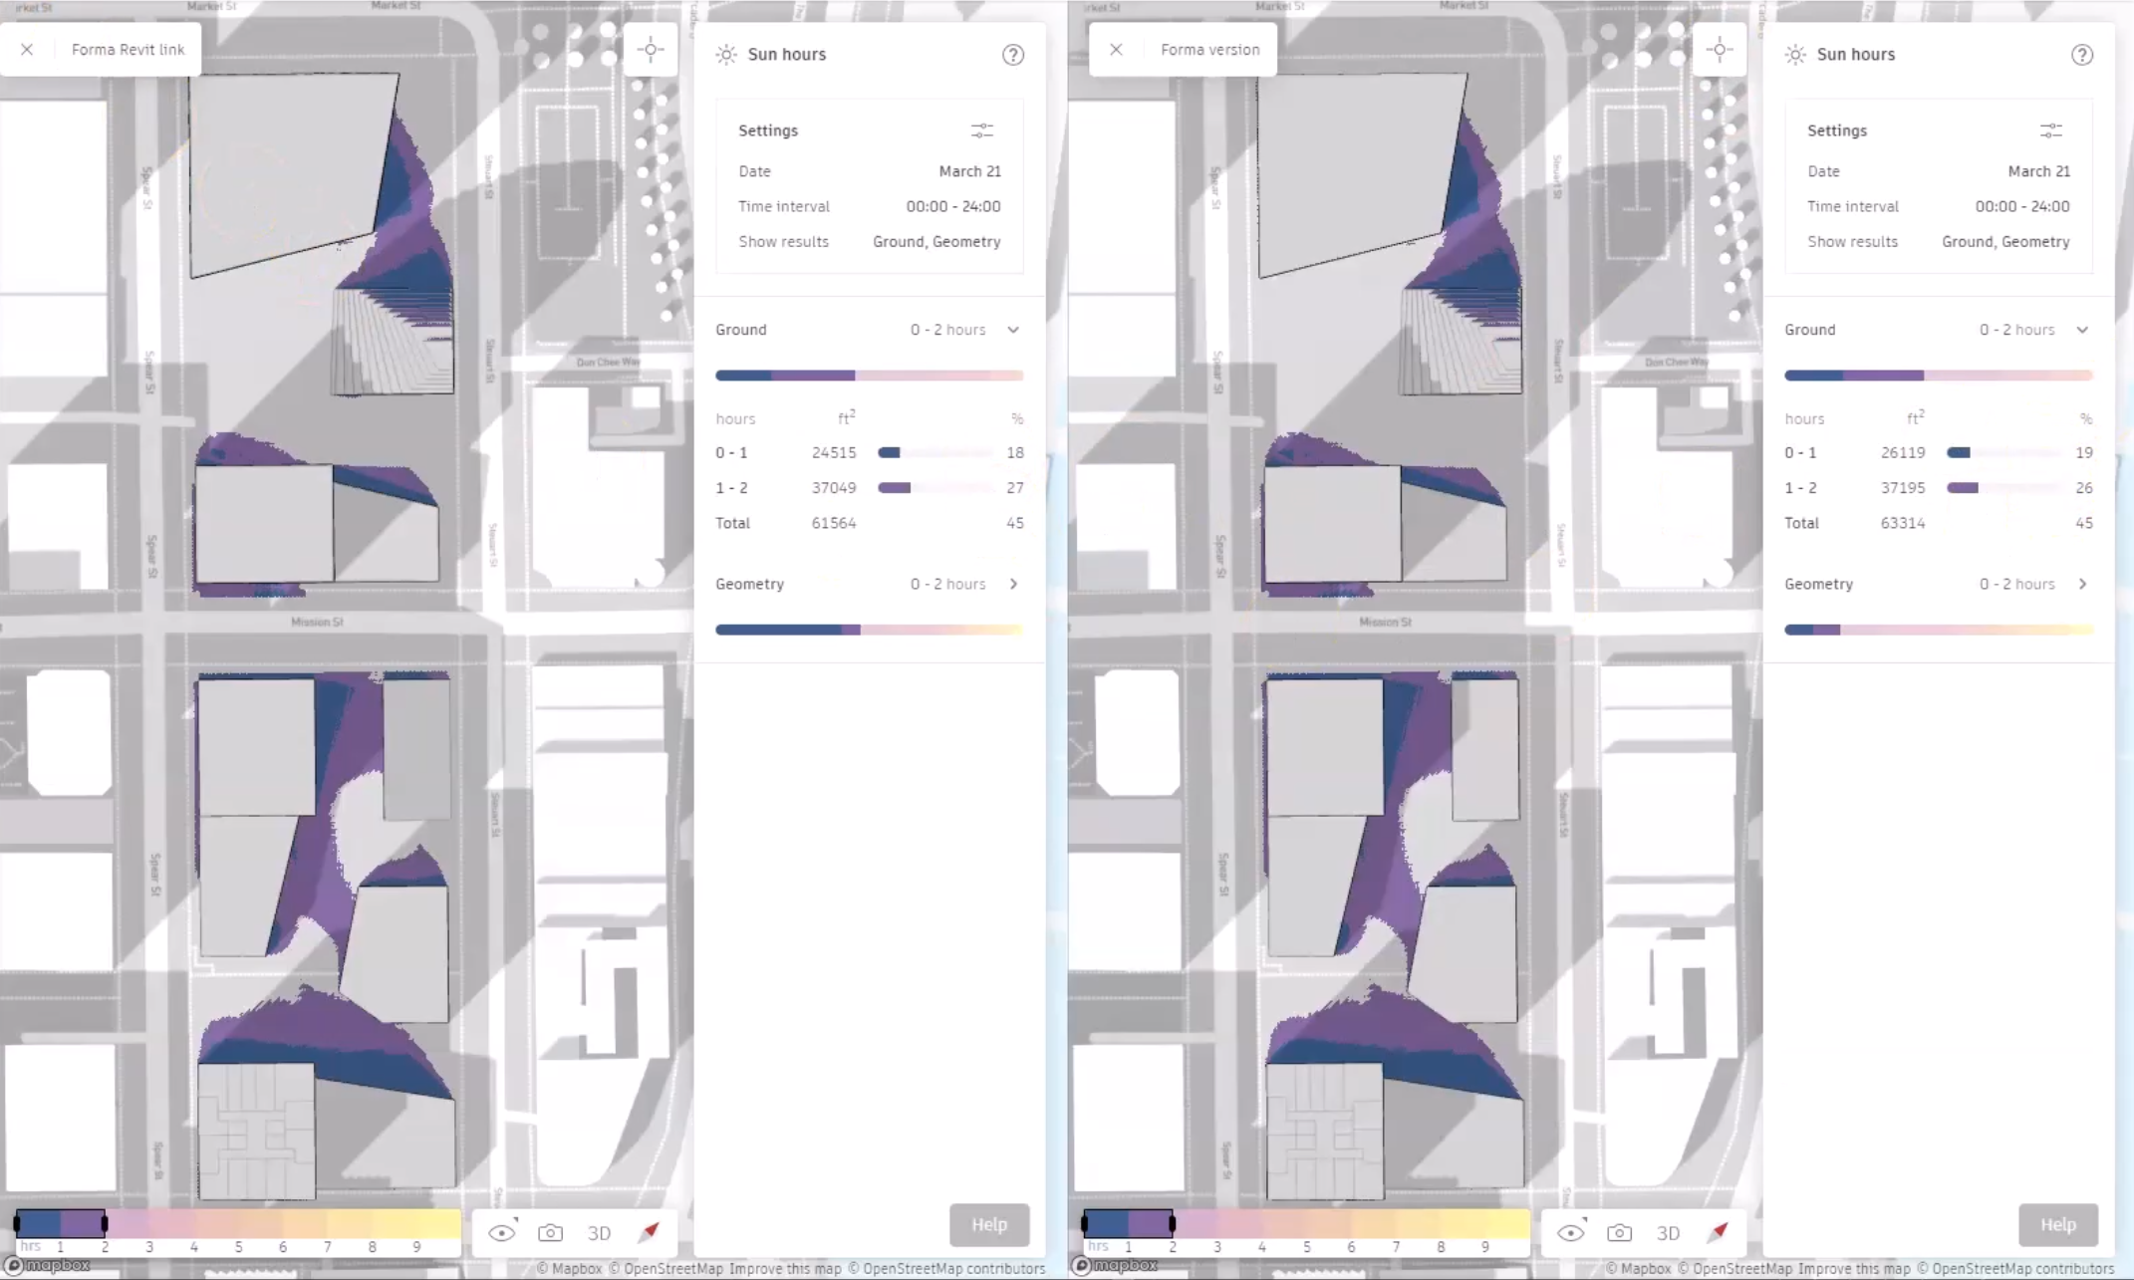The image size is (2134, 1280).
Task: Take a camera snapshot in Forma version view
Action: pyautogui.click(x=1619, y=1232)
